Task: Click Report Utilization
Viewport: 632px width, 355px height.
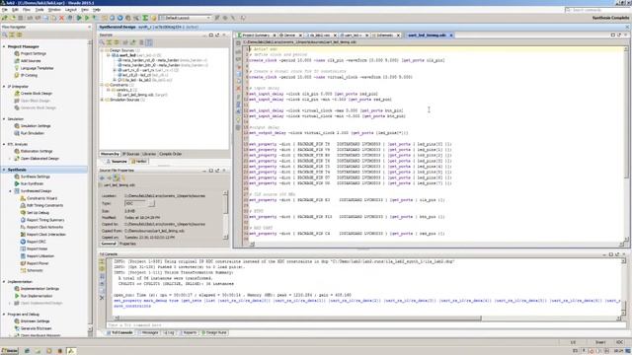Action: [40, 256]
